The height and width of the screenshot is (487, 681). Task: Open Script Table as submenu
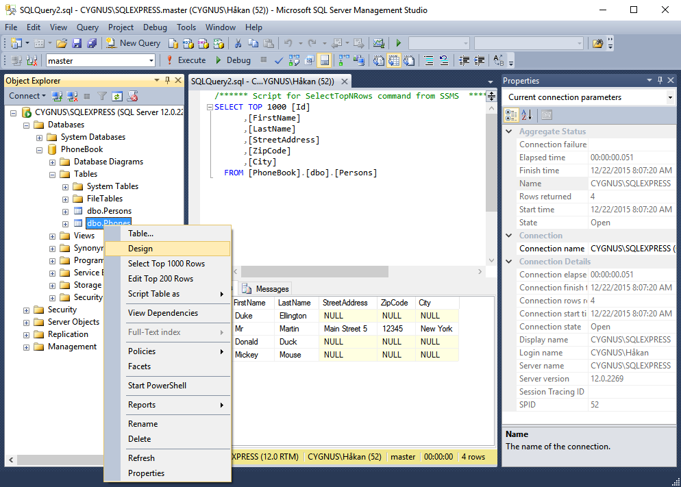(x=167, y=294)
